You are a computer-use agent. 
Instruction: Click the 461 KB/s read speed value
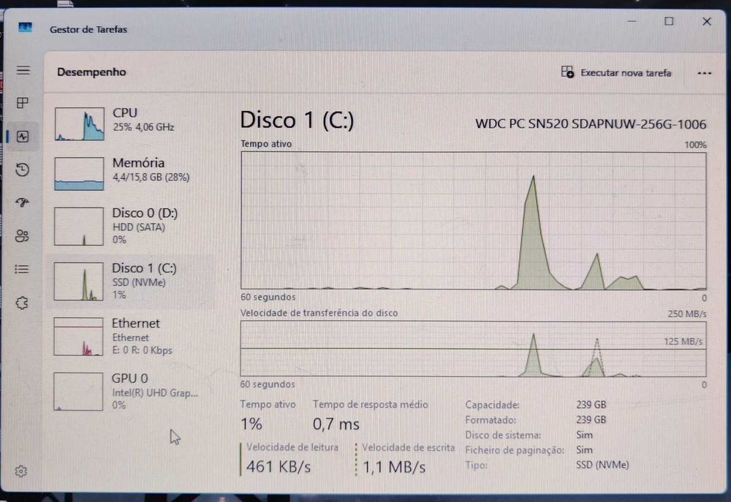tap(279, 467)
